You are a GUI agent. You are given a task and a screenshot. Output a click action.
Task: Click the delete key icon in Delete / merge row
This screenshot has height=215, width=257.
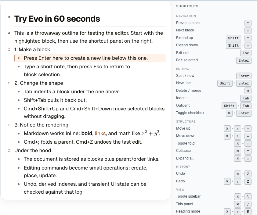coord(248,91)
